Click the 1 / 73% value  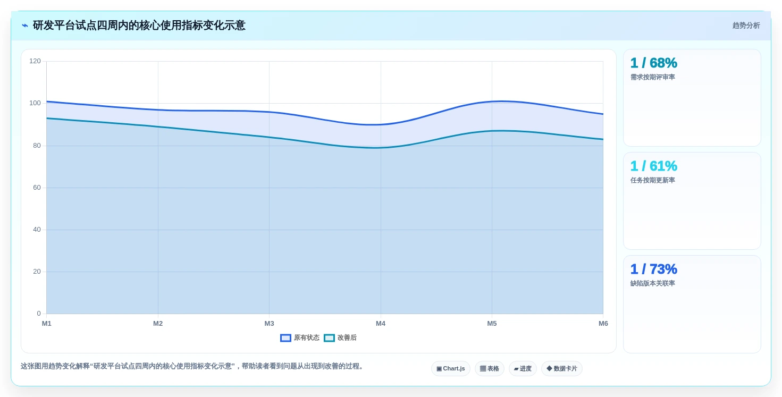point(654,269)
